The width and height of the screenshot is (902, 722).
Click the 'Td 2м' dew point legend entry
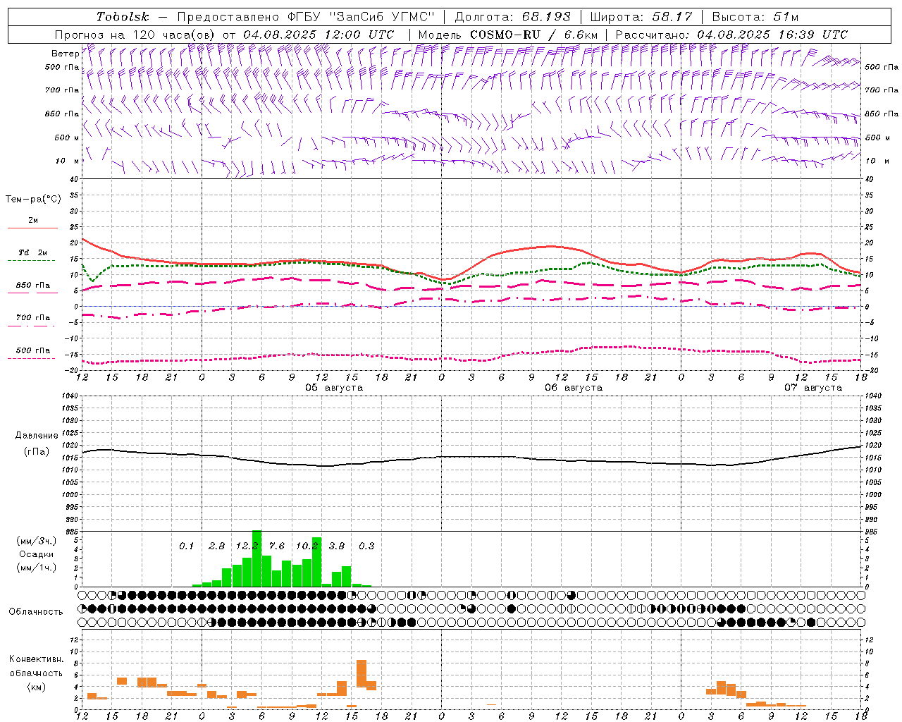click(33, 252)
